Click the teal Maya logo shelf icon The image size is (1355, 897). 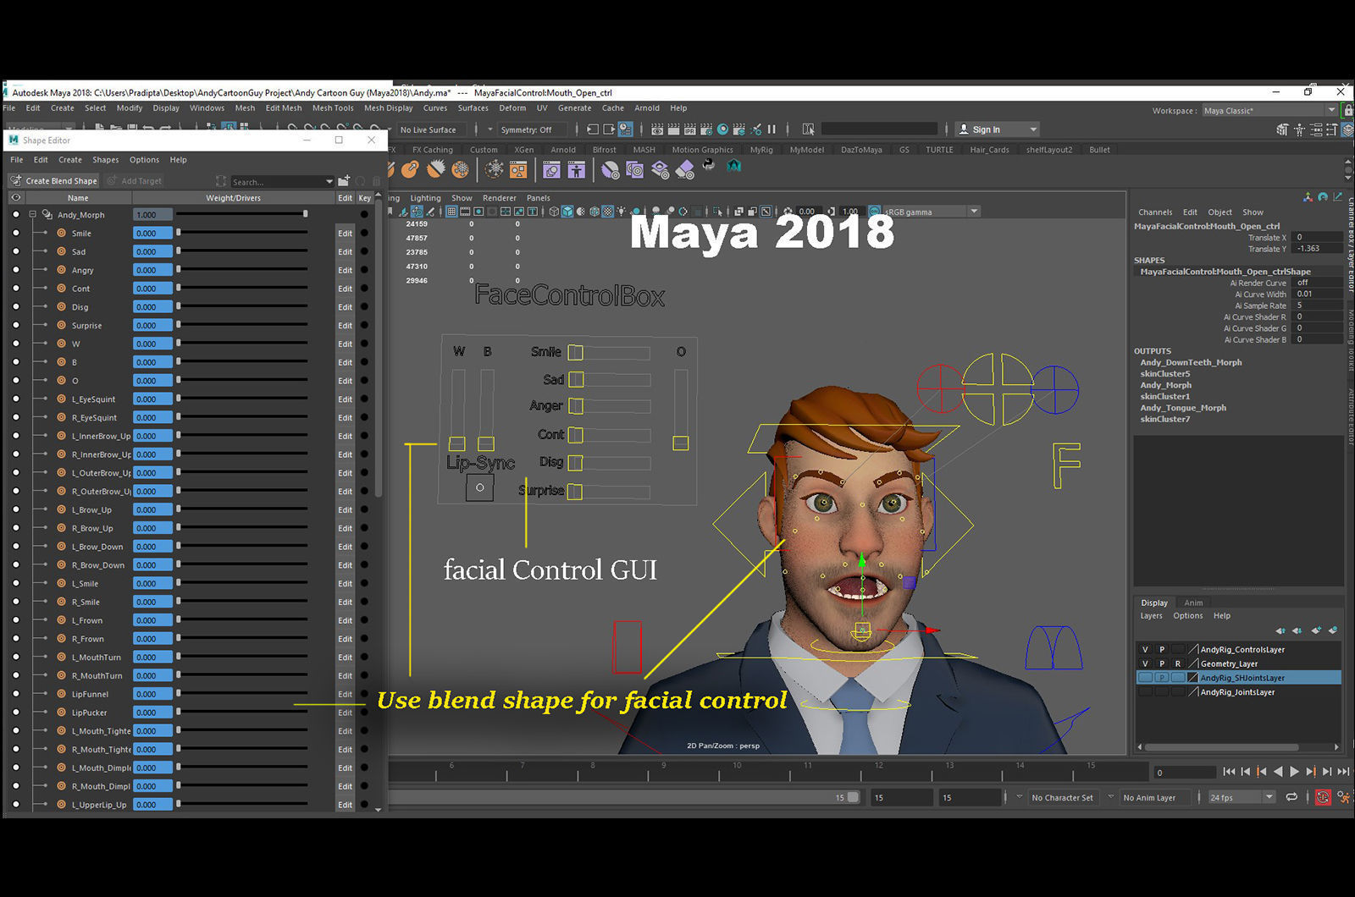[733, 166]
